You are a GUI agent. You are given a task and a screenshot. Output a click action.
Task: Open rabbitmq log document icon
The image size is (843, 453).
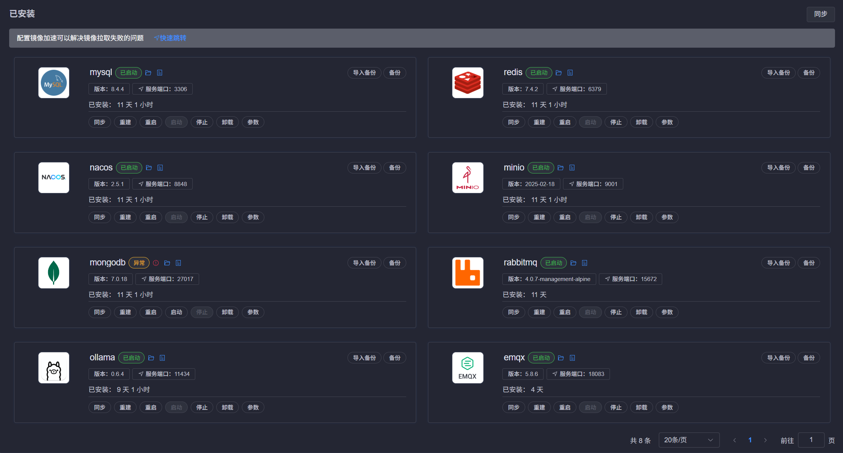(584, 263)
